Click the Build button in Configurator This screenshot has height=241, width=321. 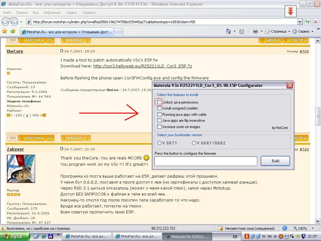[x=275, y=161]
